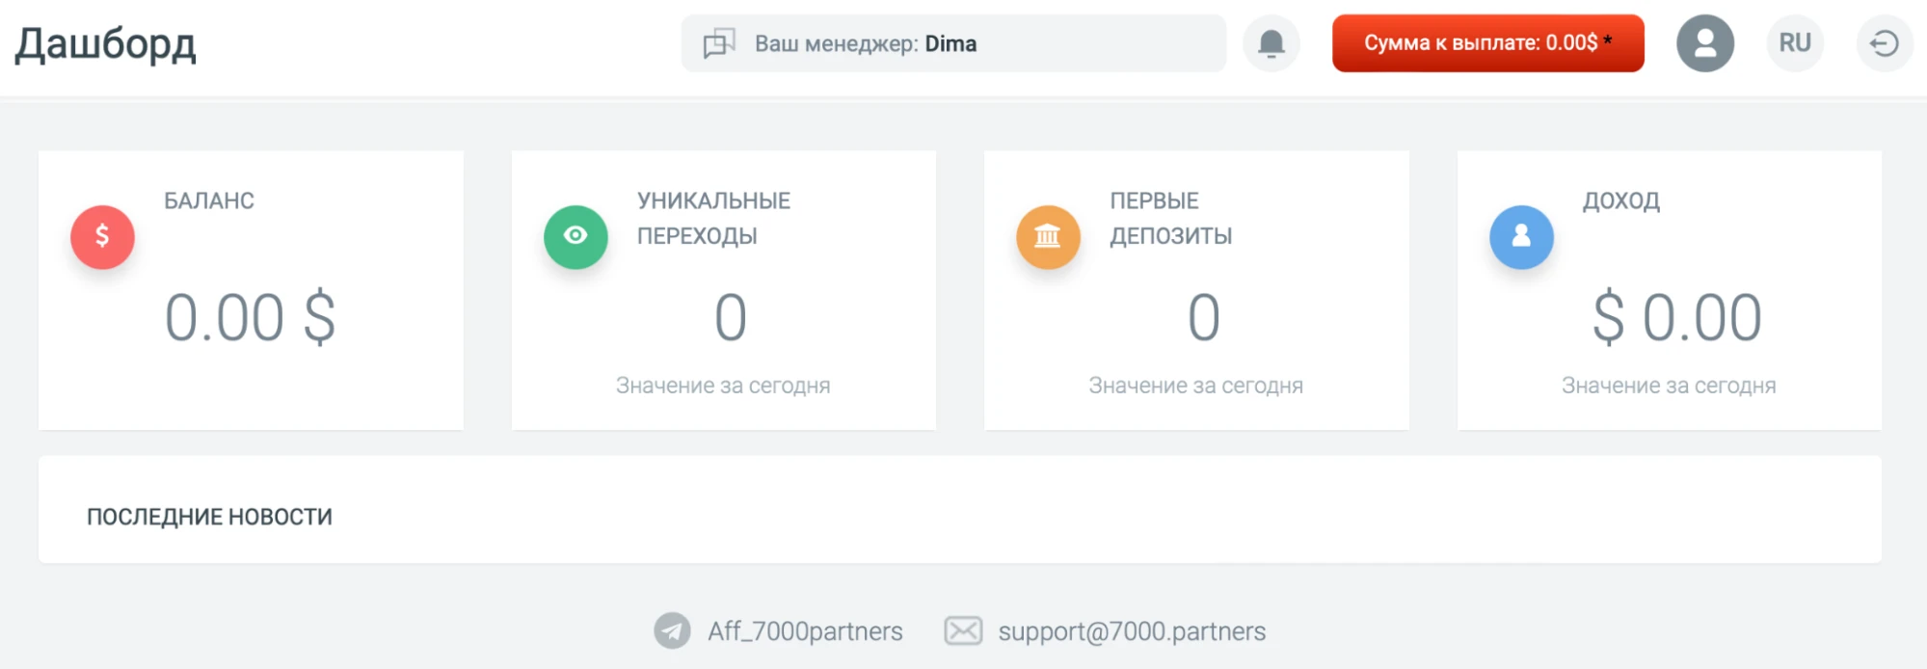
Task: Click the email envelope icon
Action: [963, 631]
